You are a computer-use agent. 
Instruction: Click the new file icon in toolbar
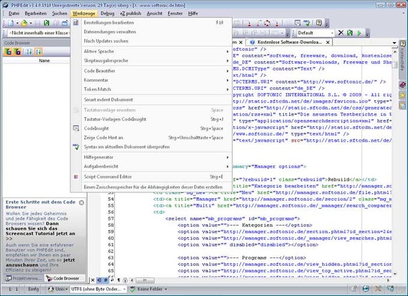(x=11, y=23)
